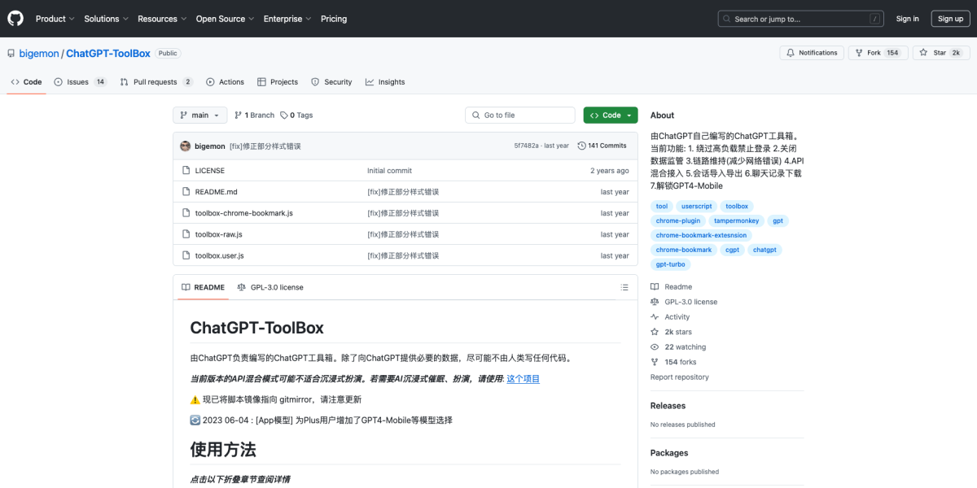This screenshot has height=488, width=977.
Task: Open the green Code dropdown
Action: pyautogui.click(x=610, y=115)
